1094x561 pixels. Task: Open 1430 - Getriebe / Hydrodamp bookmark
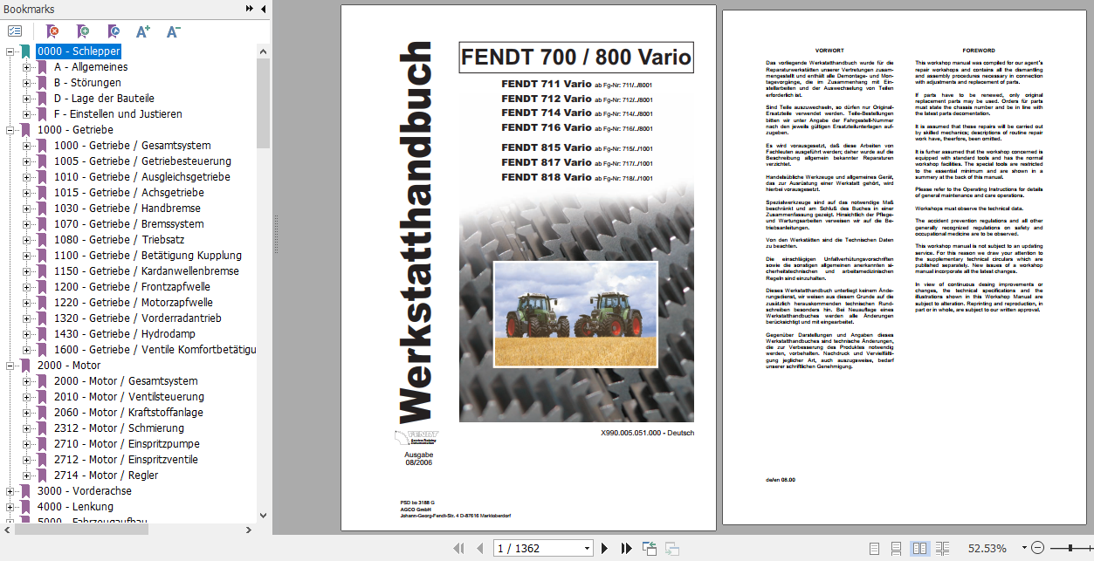click(125, 334)
